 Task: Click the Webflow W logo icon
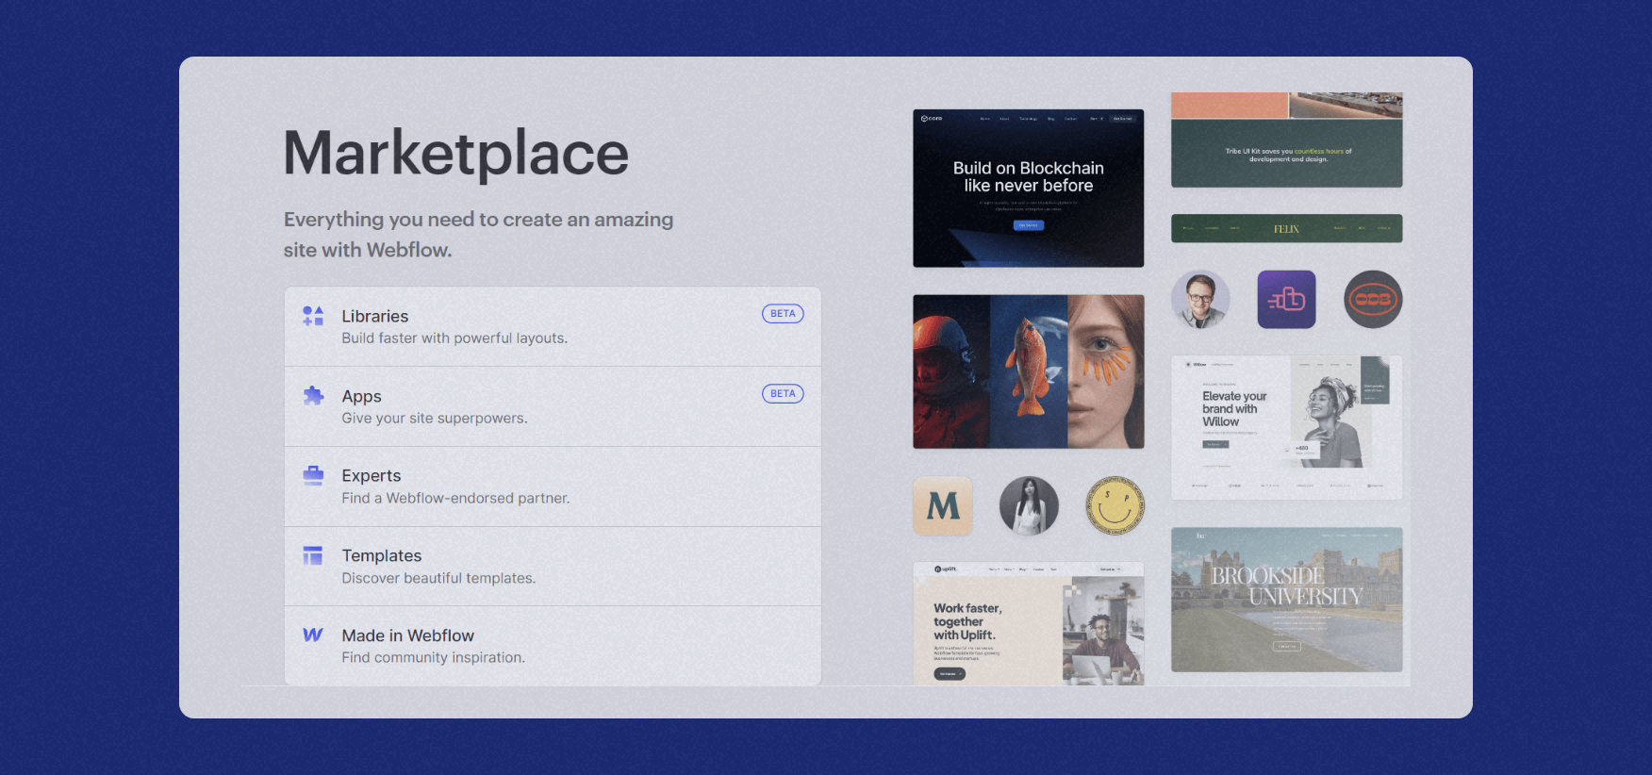coord(313,635)
